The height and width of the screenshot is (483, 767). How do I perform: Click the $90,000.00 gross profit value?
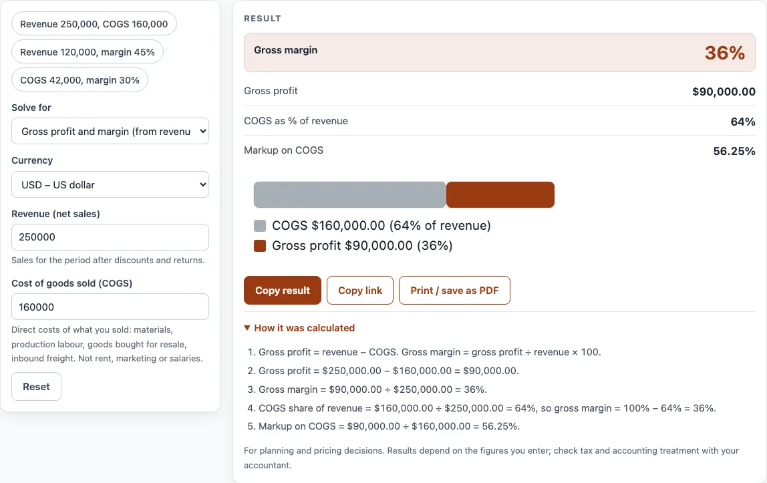click(x=724, y=92)
